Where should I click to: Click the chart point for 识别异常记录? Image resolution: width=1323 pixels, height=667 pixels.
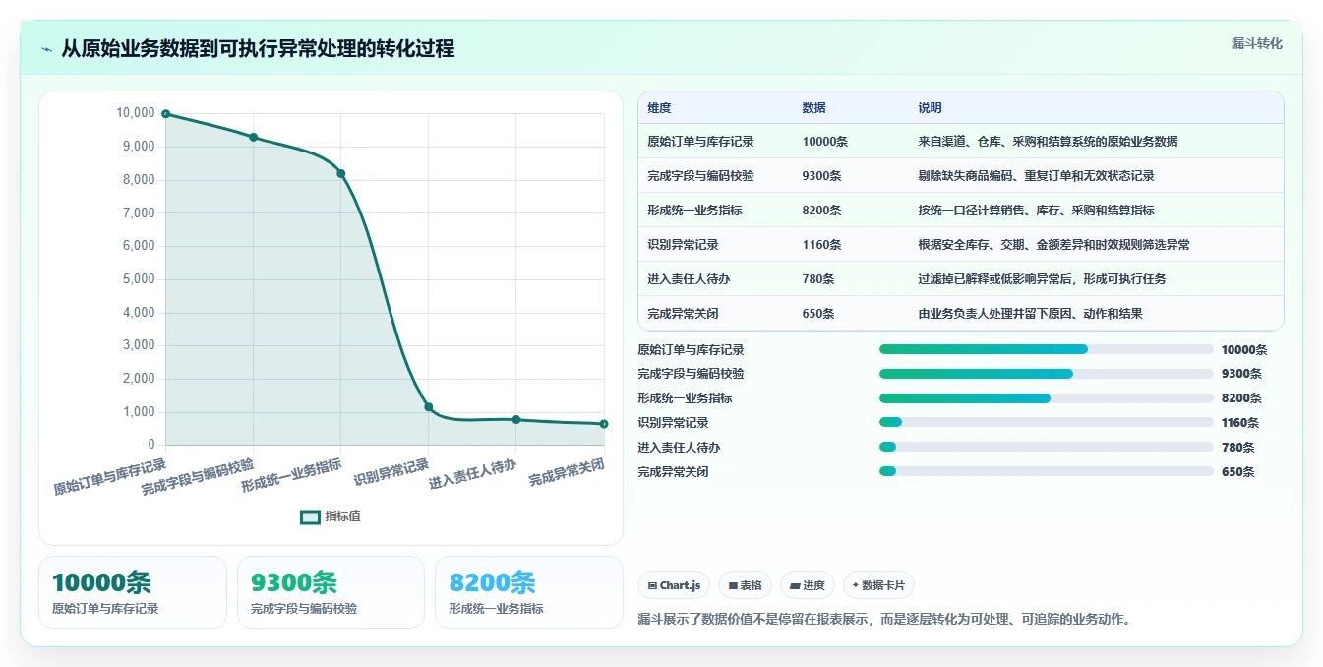429,407
